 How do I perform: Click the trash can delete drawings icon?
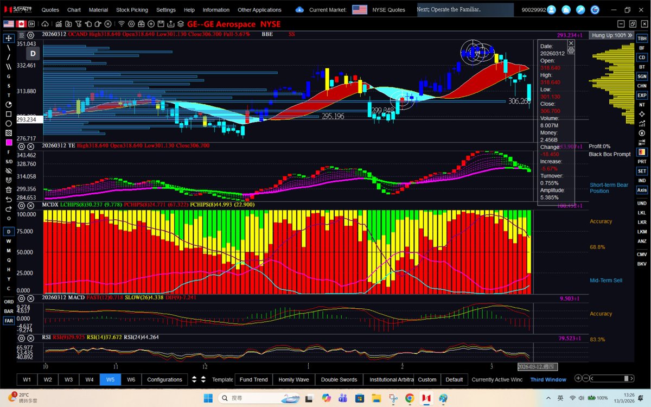pyautogui.click(x=9, y=189)
